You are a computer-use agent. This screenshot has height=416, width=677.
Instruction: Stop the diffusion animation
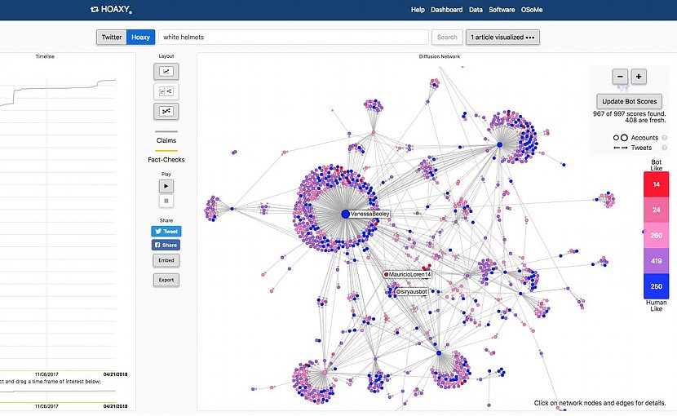click(x=166, y=201)
